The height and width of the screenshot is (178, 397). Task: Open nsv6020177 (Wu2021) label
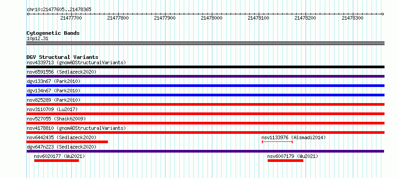click(59, 156)
